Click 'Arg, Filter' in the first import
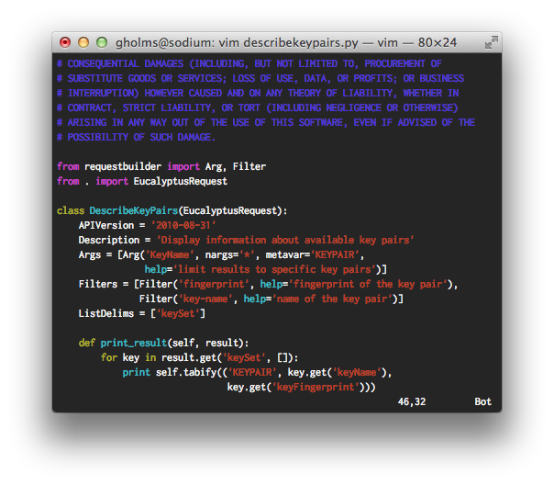Viewport: 554px width, 485px height. 236,166
